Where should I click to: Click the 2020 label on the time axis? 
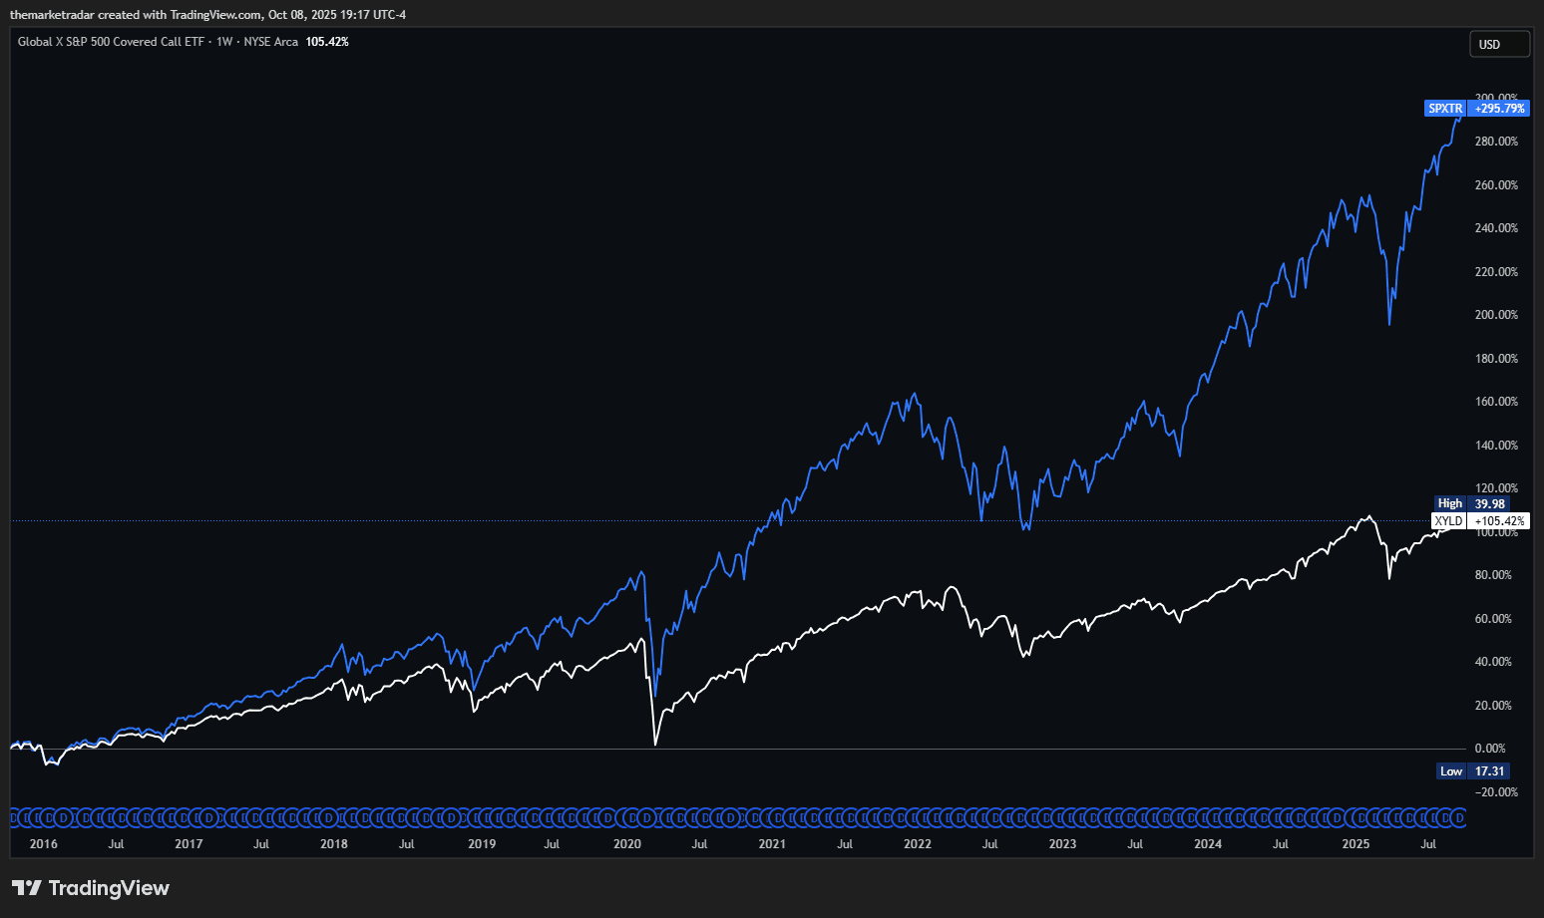click(x=627, y=844)
